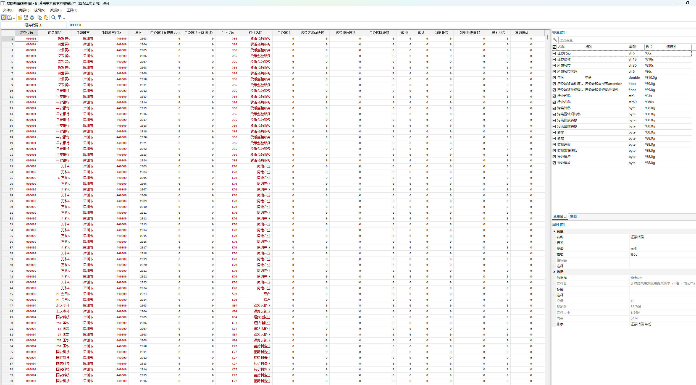Click the magnifier find icon
The width and height of the screenshot is (696, 385).
point(53,17)
